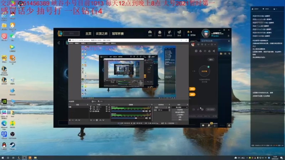Open the missions icon with the orange badge
285x160 pixels.
pos(209,125)
